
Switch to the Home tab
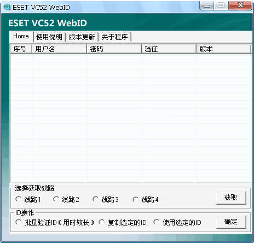(x=21, y=37)
